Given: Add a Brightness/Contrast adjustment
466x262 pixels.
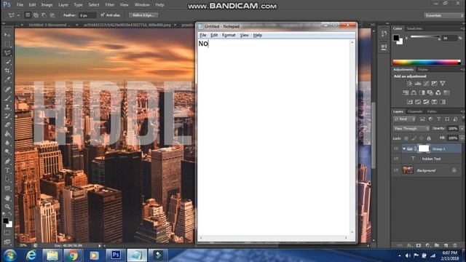Looking at the screenshot, I should 409,84.
